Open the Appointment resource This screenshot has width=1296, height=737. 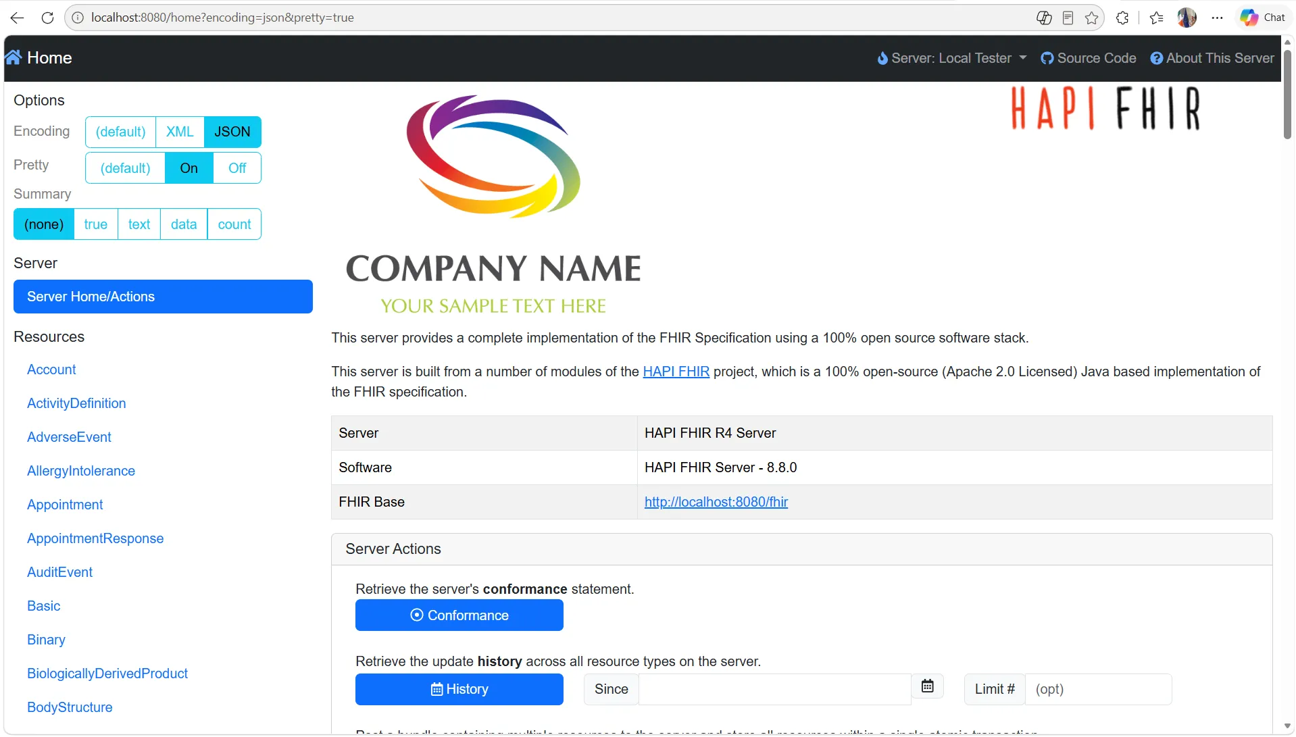65,505
